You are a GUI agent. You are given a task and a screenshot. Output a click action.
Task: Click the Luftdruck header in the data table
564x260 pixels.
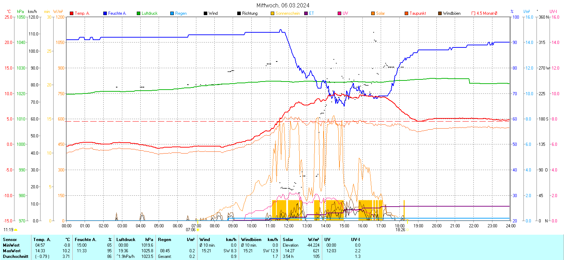pyautogui.click(x=126, y=240)
